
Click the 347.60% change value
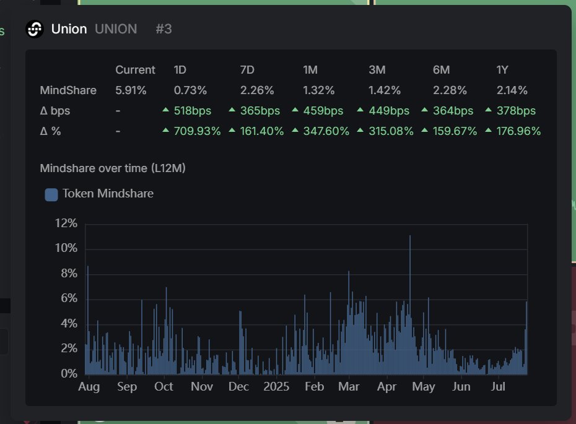click(x=326, y=131)
